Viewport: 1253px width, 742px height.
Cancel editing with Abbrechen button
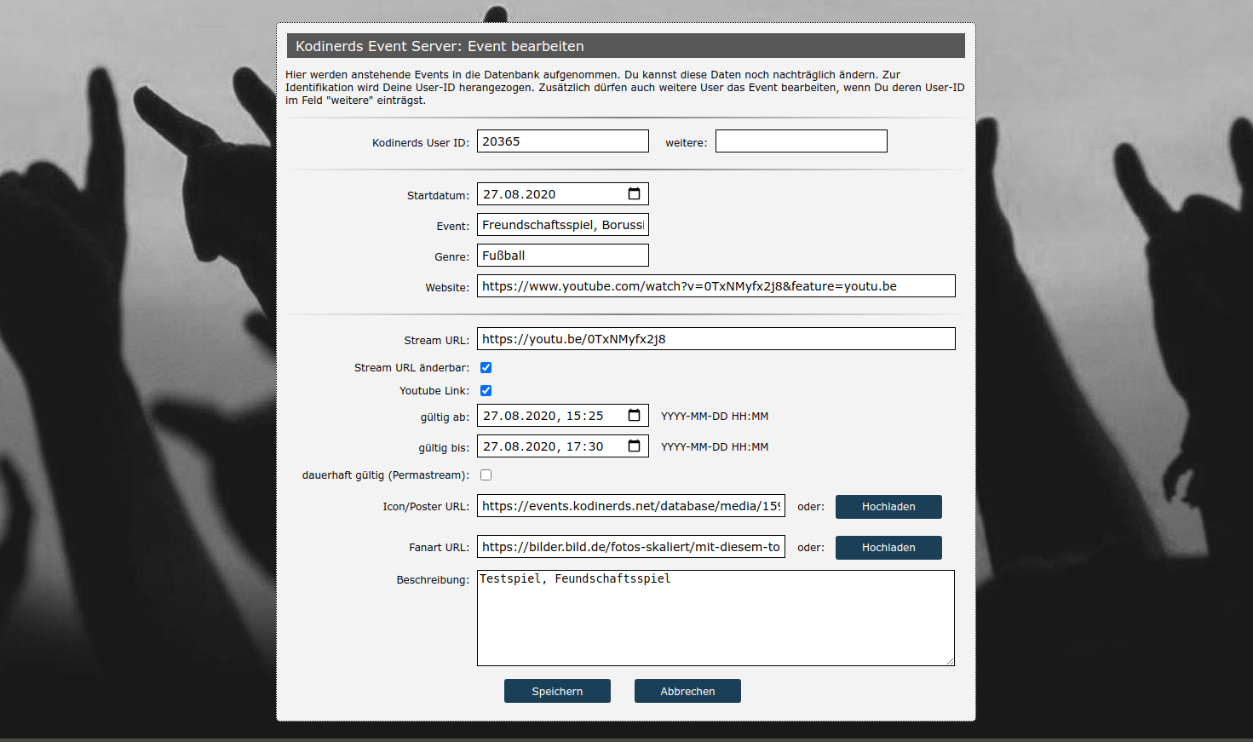(687, 691)
